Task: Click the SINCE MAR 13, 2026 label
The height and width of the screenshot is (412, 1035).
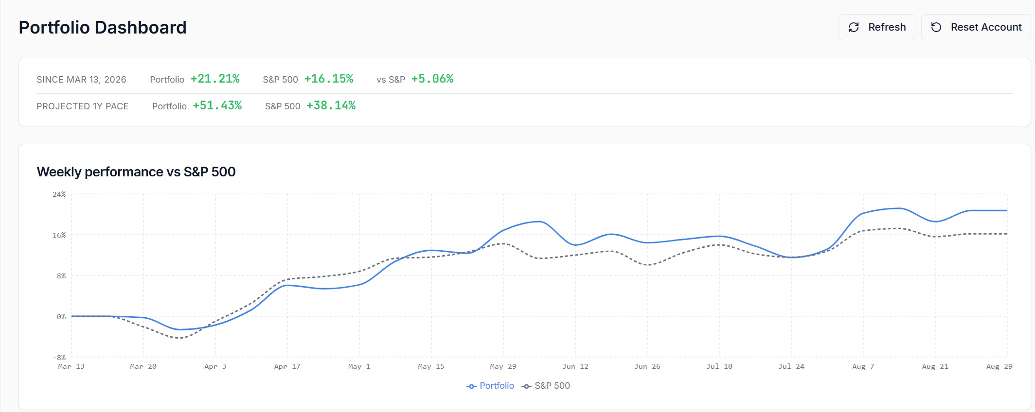Action: (x=81, y=80)
